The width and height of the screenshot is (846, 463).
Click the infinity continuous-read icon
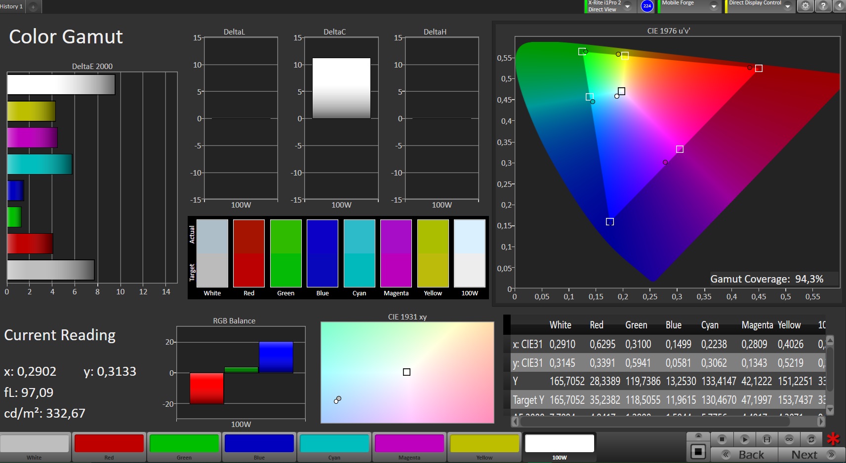789,439
